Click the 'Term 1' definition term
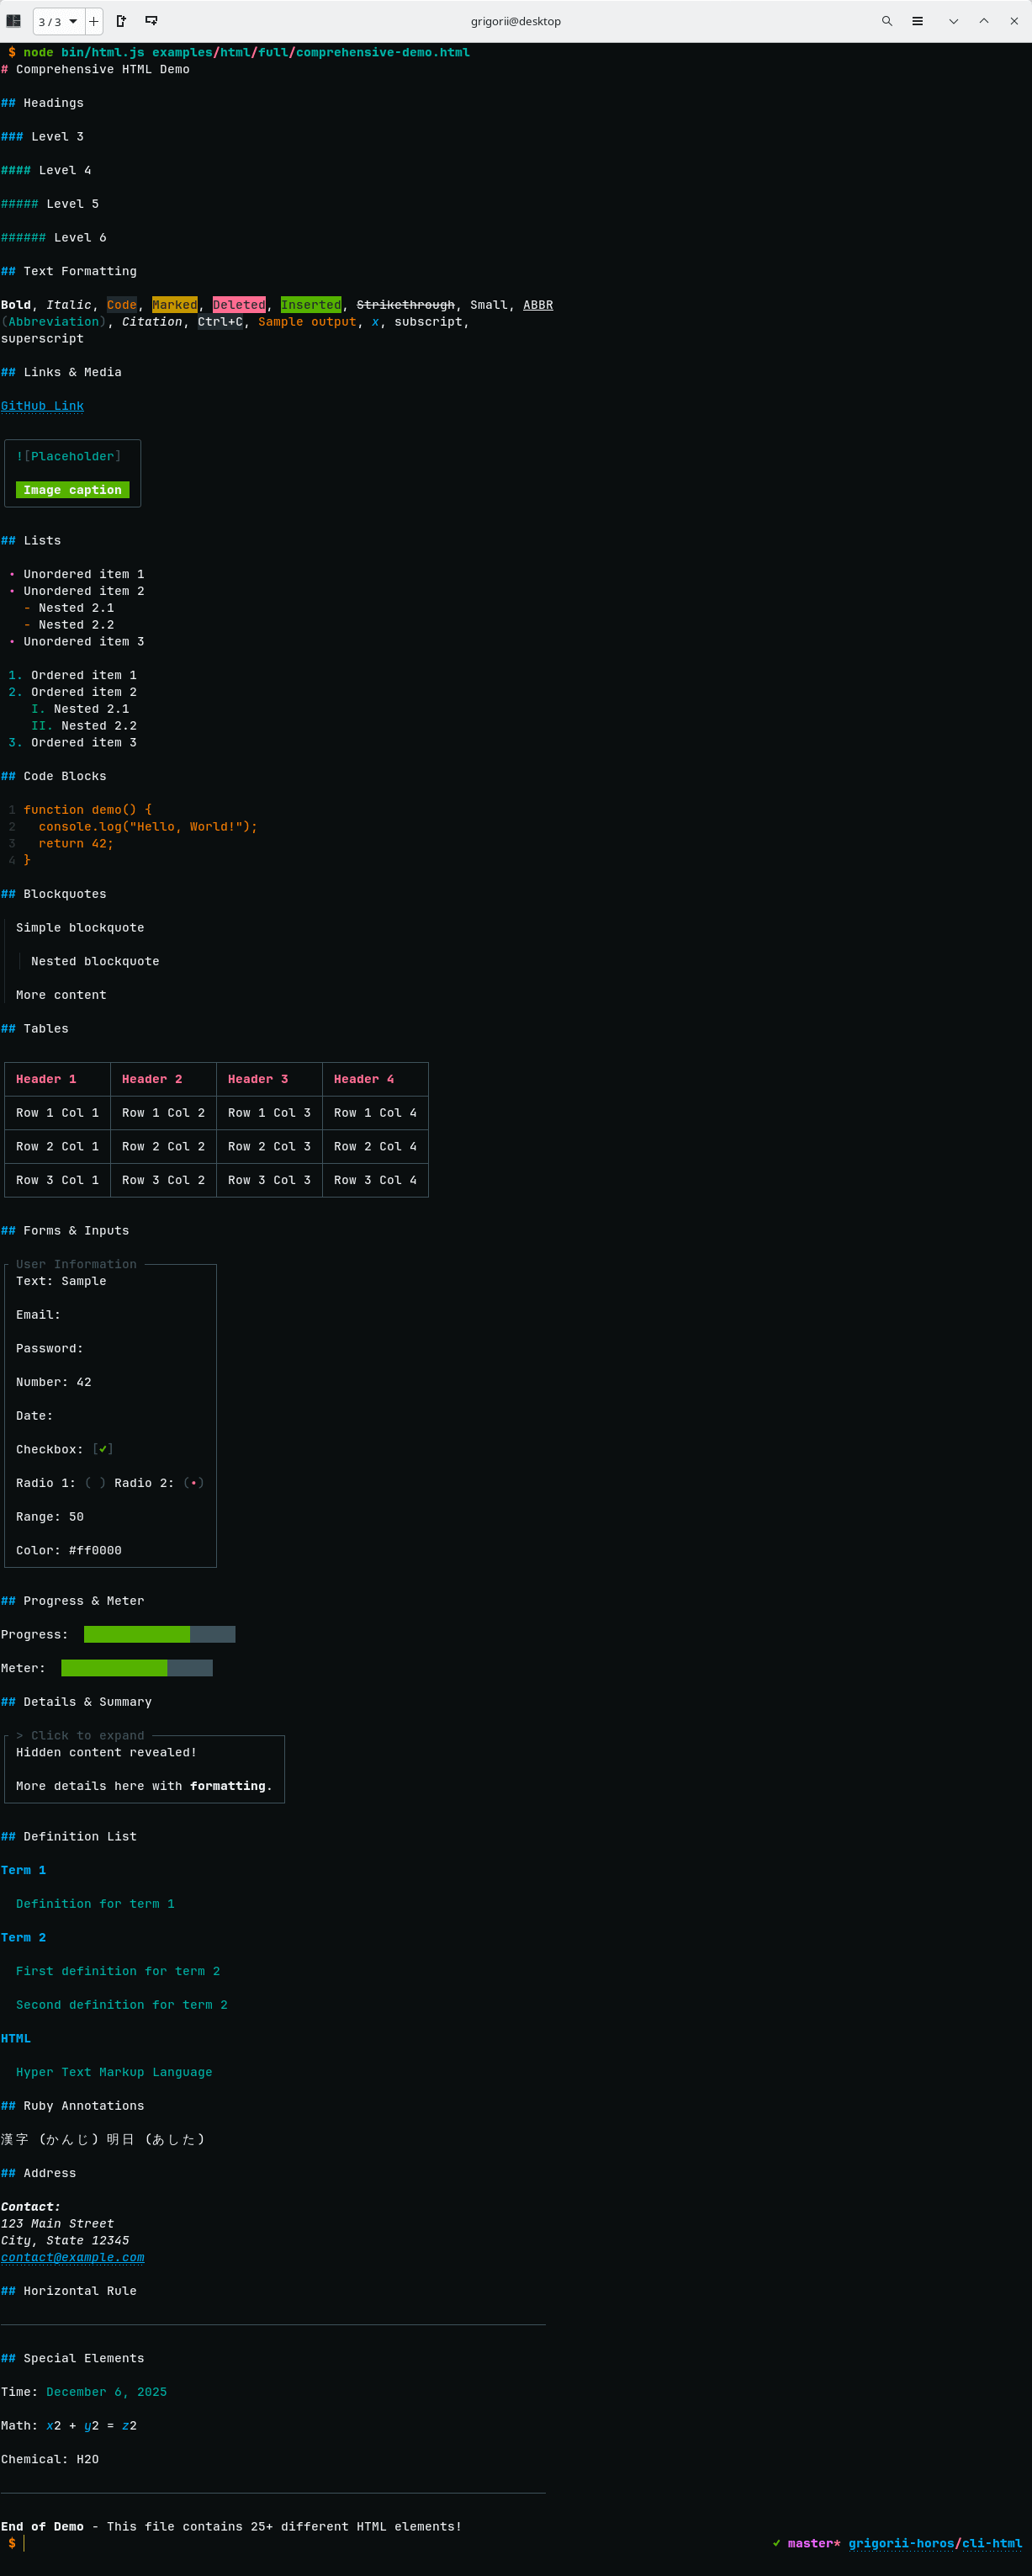 (x=23, y=1870)
